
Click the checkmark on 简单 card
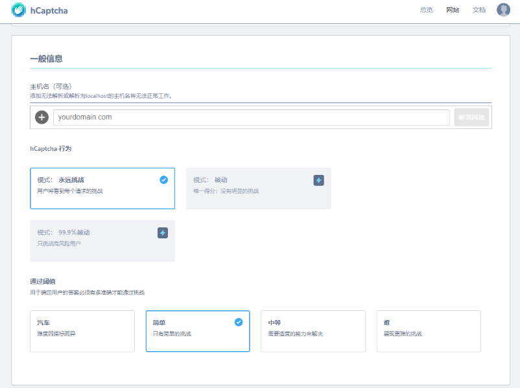pyautogui.click(x=239, y=321)
